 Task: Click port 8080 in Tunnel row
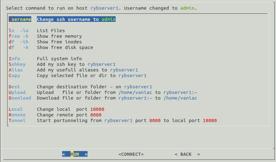point(155,120)
